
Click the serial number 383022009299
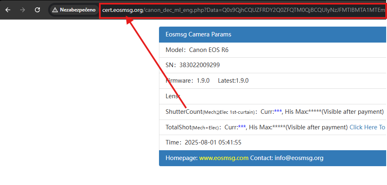(200, 65)
